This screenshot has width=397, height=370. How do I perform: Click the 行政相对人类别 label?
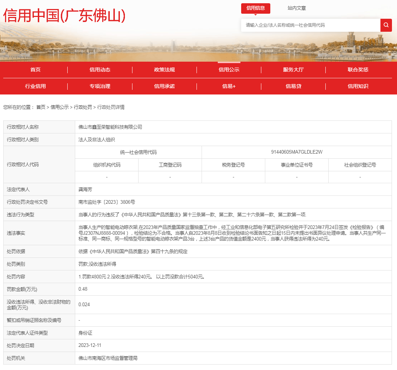(x=23, y=140)
